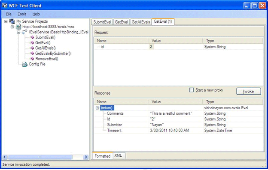Click value "This is a restful comment"
This screenshot has width=268, height=170.
(171, 113)
